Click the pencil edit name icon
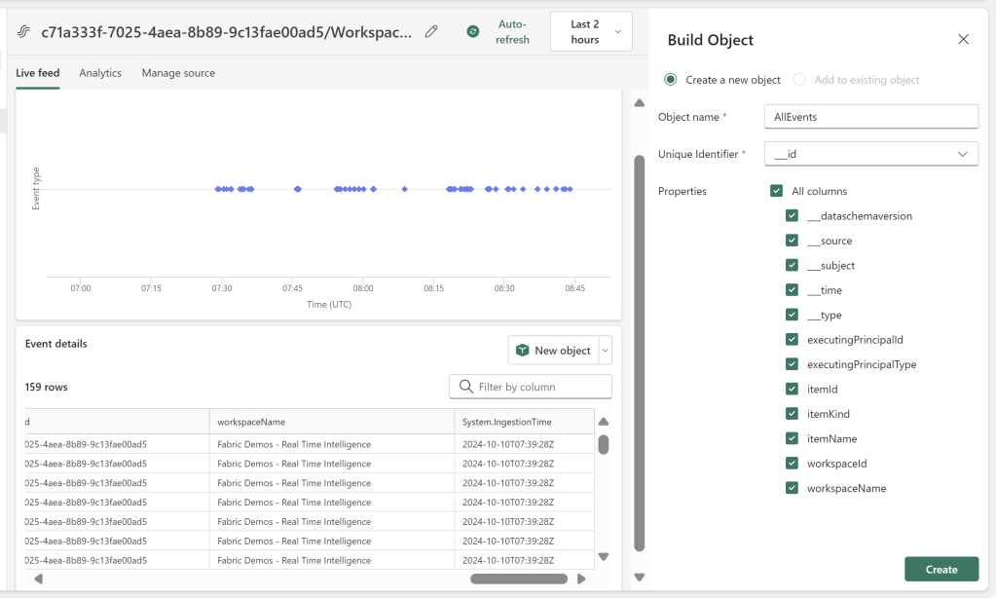 (x=431, y=31)
